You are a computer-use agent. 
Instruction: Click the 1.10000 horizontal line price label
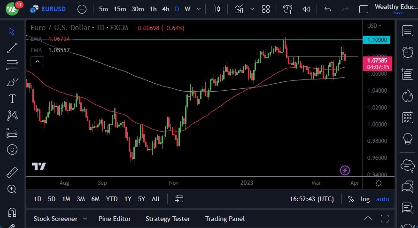(x=377, y=40)
